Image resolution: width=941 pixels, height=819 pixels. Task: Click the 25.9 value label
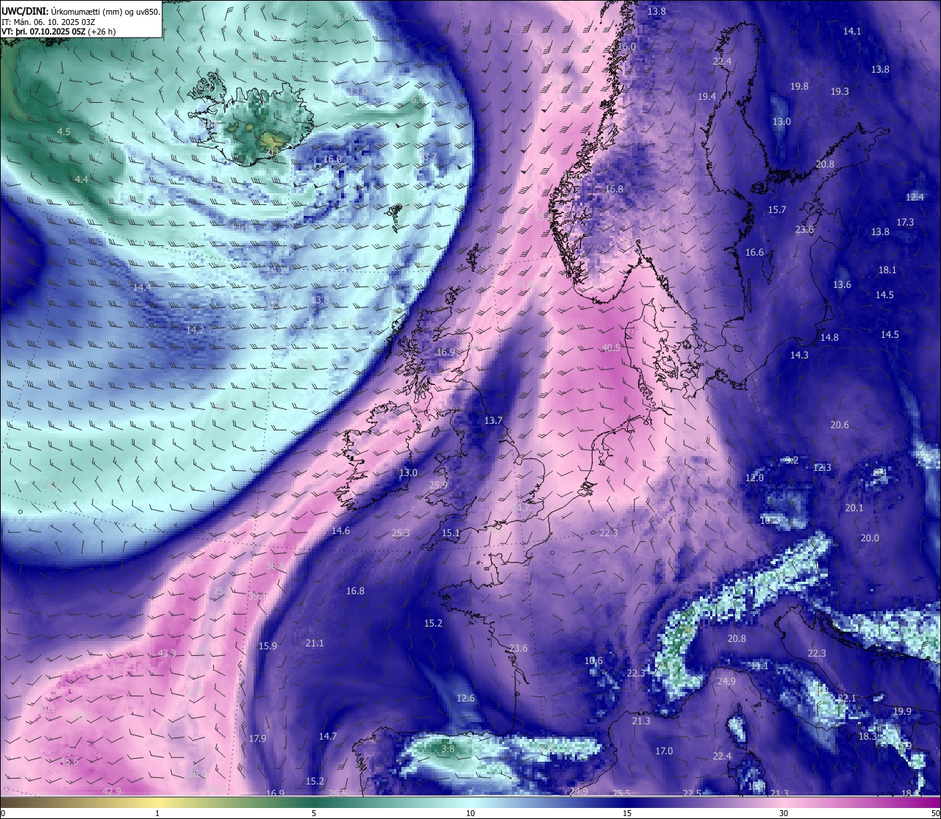tap(438, 485)
